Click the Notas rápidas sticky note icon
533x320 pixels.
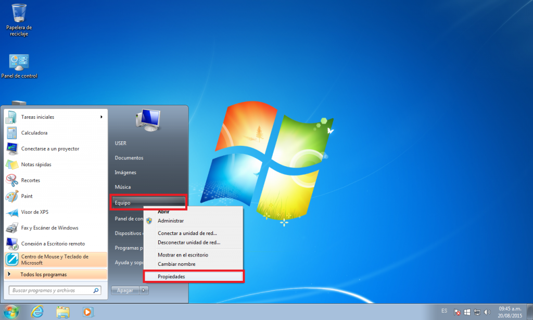(12, 164)
